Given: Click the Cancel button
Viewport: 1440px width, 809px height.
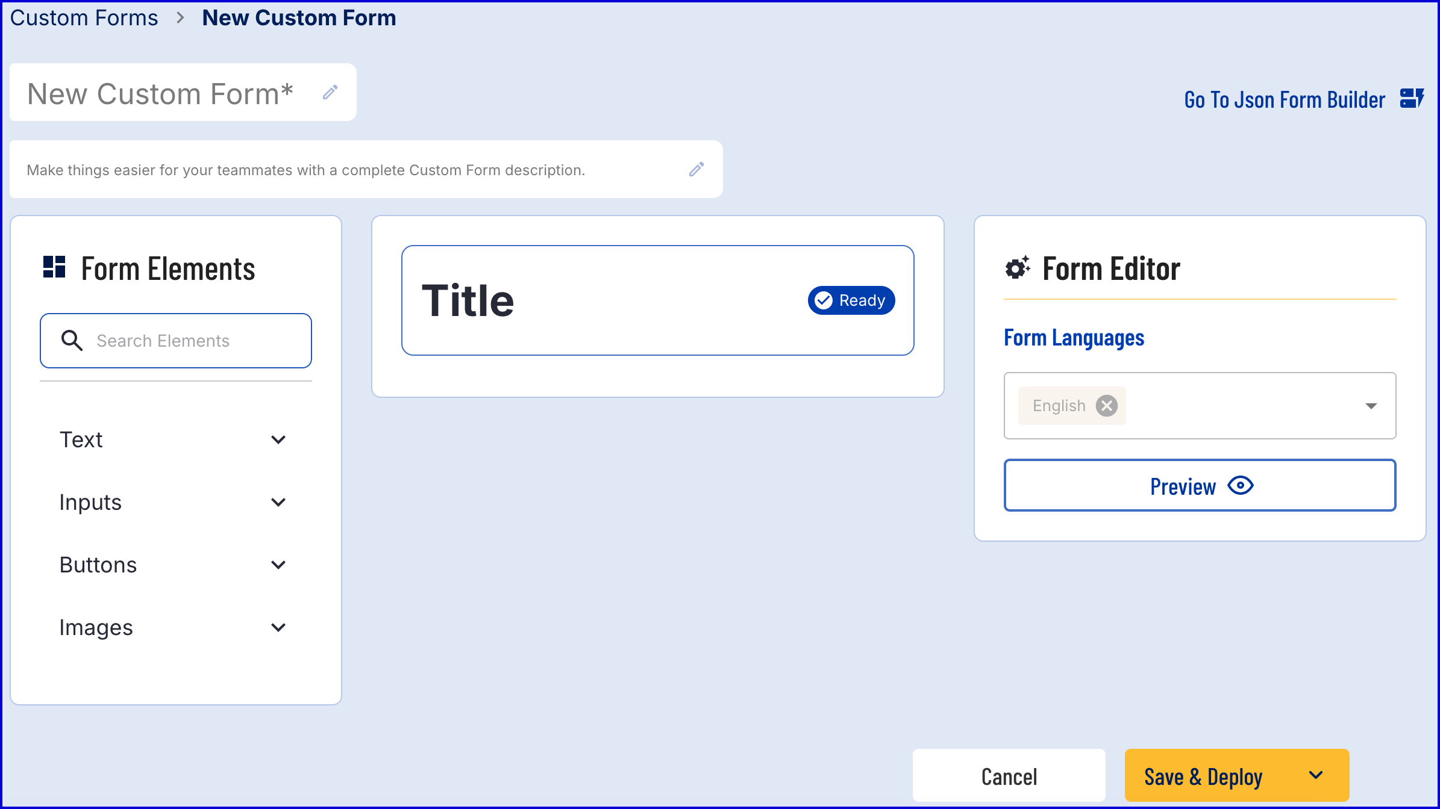Looking at the screenshot, I should [x=1009, y=775].
